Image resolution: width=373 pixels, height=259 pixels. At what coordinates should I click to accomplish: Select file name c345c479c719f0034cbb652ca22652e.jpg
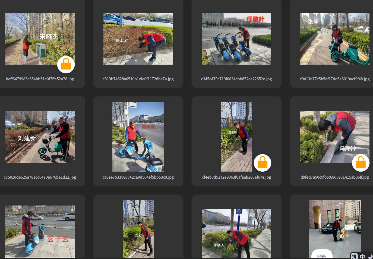(x=236, y=79)
